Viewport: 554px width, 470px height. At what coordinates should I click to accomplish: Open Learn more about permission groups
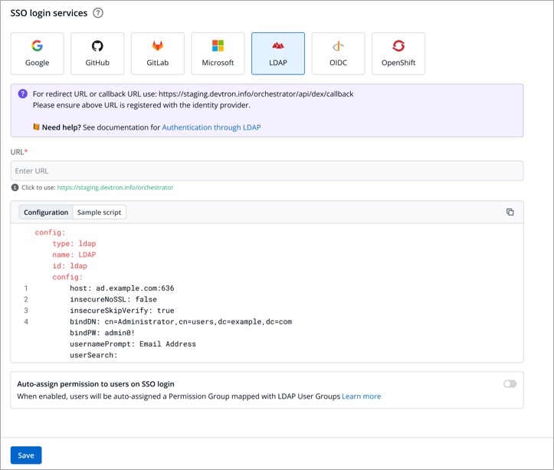point(361,396)
